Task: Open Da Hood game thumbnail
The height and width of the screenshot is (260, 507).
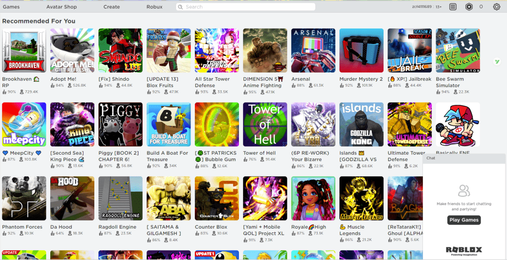Action: tap(72, 198)
